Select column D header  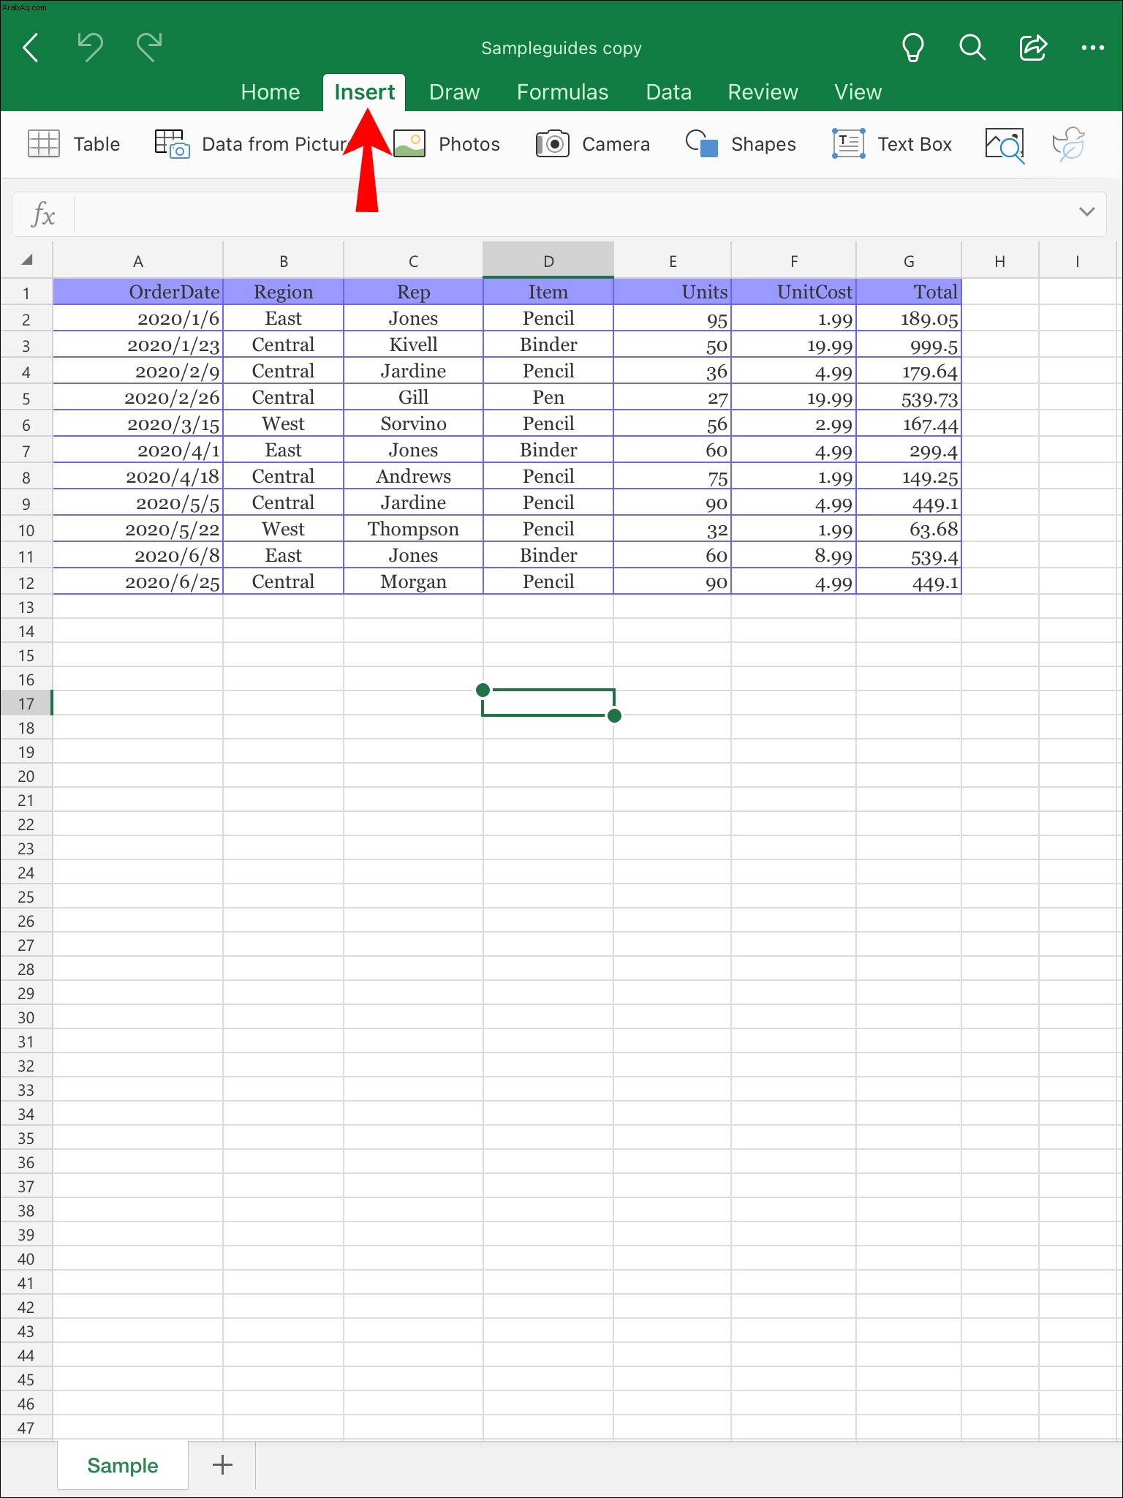[548, 261]
